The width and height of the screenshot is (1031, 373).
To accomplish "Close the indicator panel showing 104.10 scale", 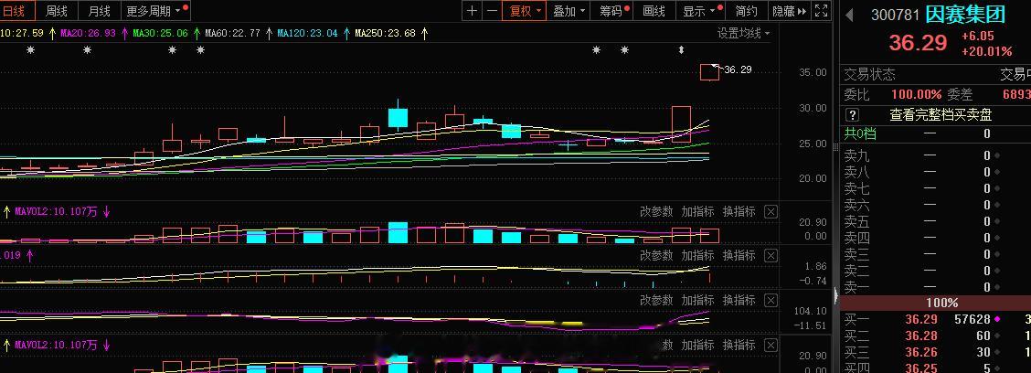I will coord(771,300).
